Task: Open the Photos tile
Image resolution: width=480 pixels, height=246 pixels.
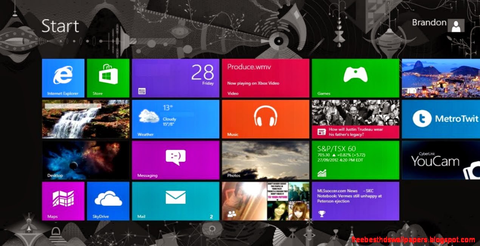Action: point(265,160)
